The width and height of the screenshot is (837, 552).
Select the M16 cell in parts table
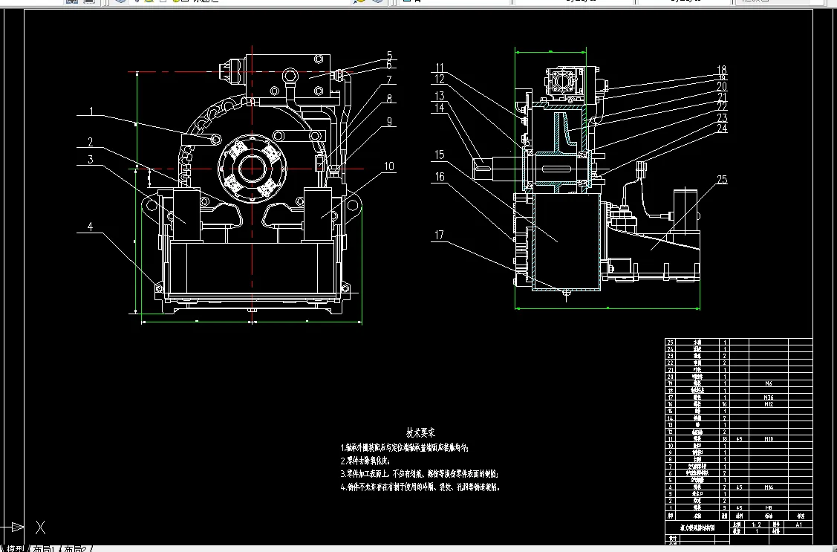click(x=769, y=487)
